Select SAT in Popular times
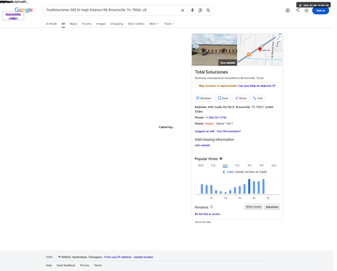This screenshot has height=271, width=337. (262, 165)
